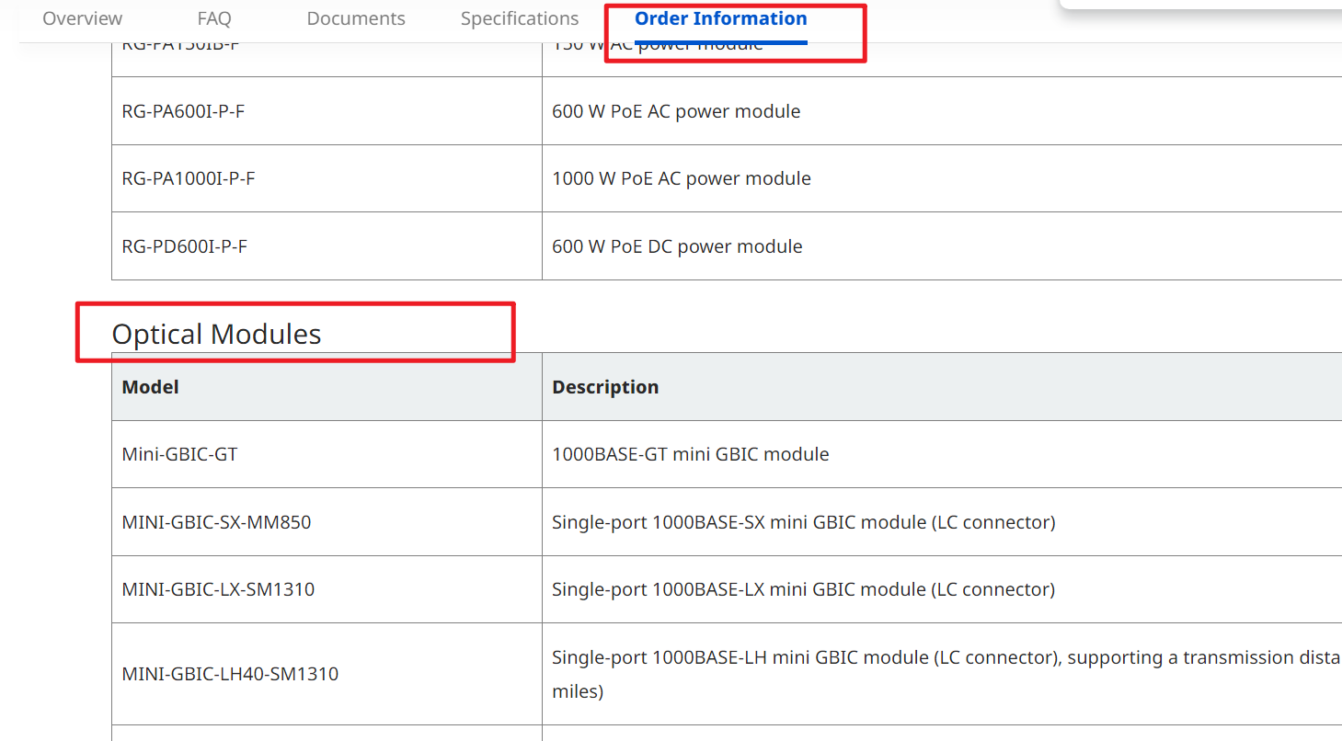Click the Single-port 1000BASE-LX module description
The image size is (1342, 741).
tap(803, 589)
